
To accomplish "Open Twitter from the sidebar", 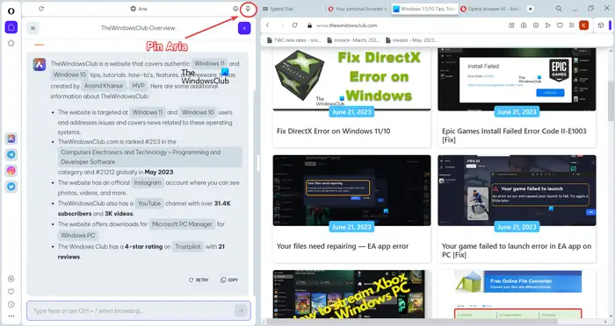I will tap(11, 187).
